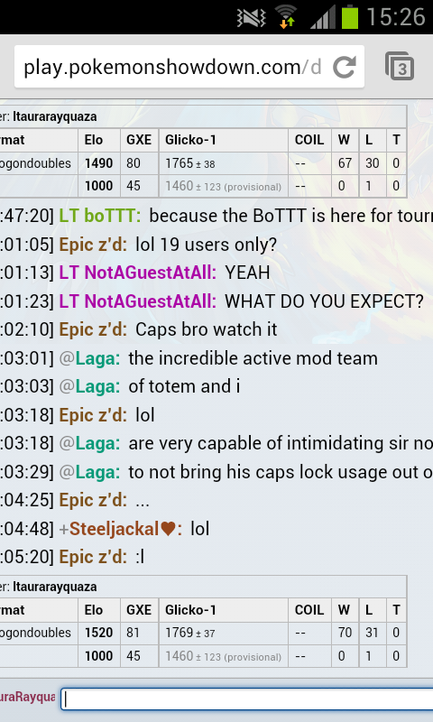Click the Glicko-1 header in bottom table
Image resolution: width=433 pixels, height=722 pixels.
pos(190,610)
